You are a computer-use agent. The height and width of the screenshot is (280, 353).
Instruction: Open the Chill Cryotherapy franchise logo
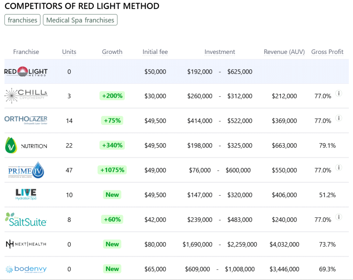[x=26, y=96]
